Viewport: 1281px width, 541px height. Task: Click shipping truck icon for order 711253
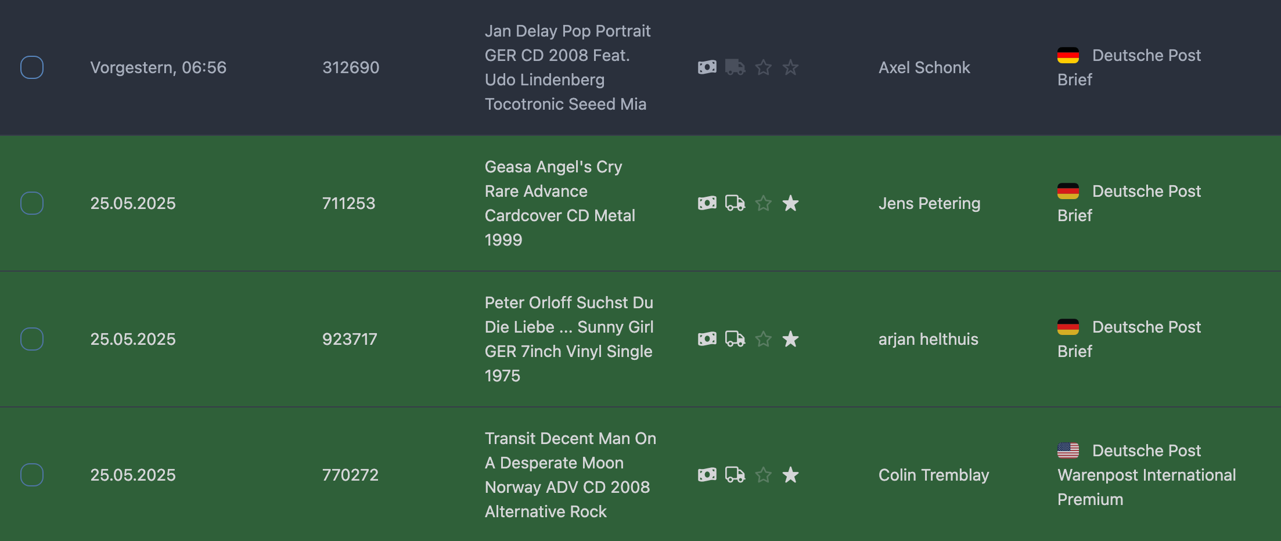click(735, 203)
